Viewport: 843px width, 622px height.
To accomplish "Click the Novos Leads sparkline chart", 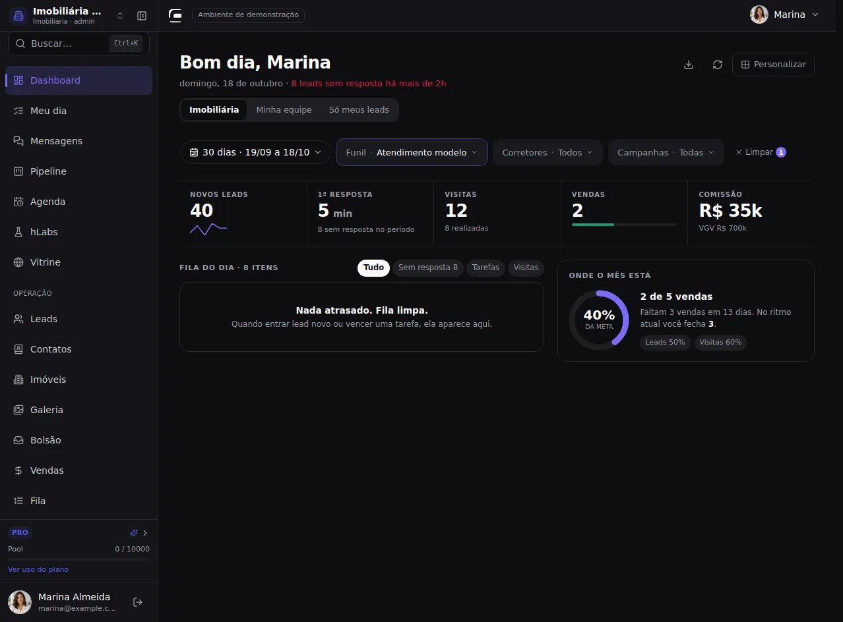I will click(x=208, y=229).
